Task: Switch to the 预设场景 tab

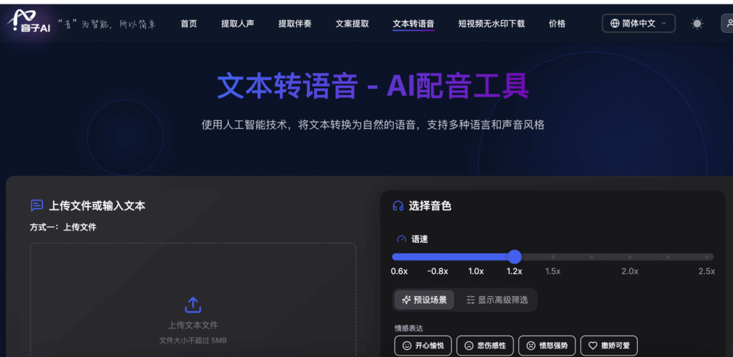Action: (x=424, y=300)
